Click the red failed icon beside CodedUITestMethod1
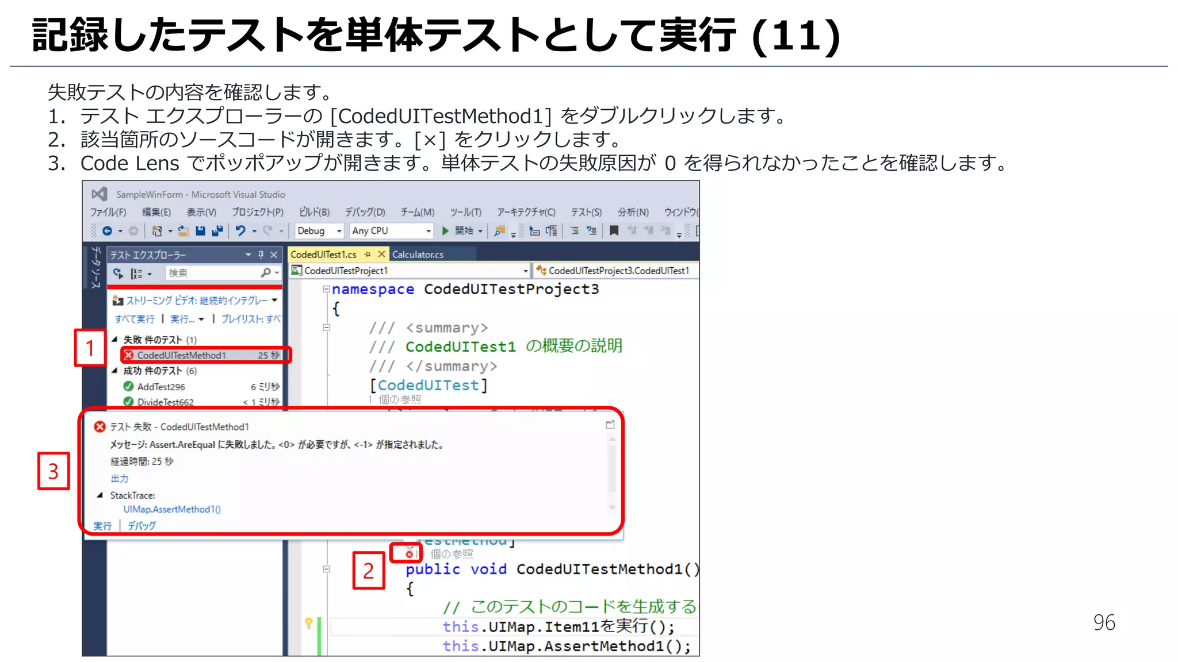 pos(129,355)
